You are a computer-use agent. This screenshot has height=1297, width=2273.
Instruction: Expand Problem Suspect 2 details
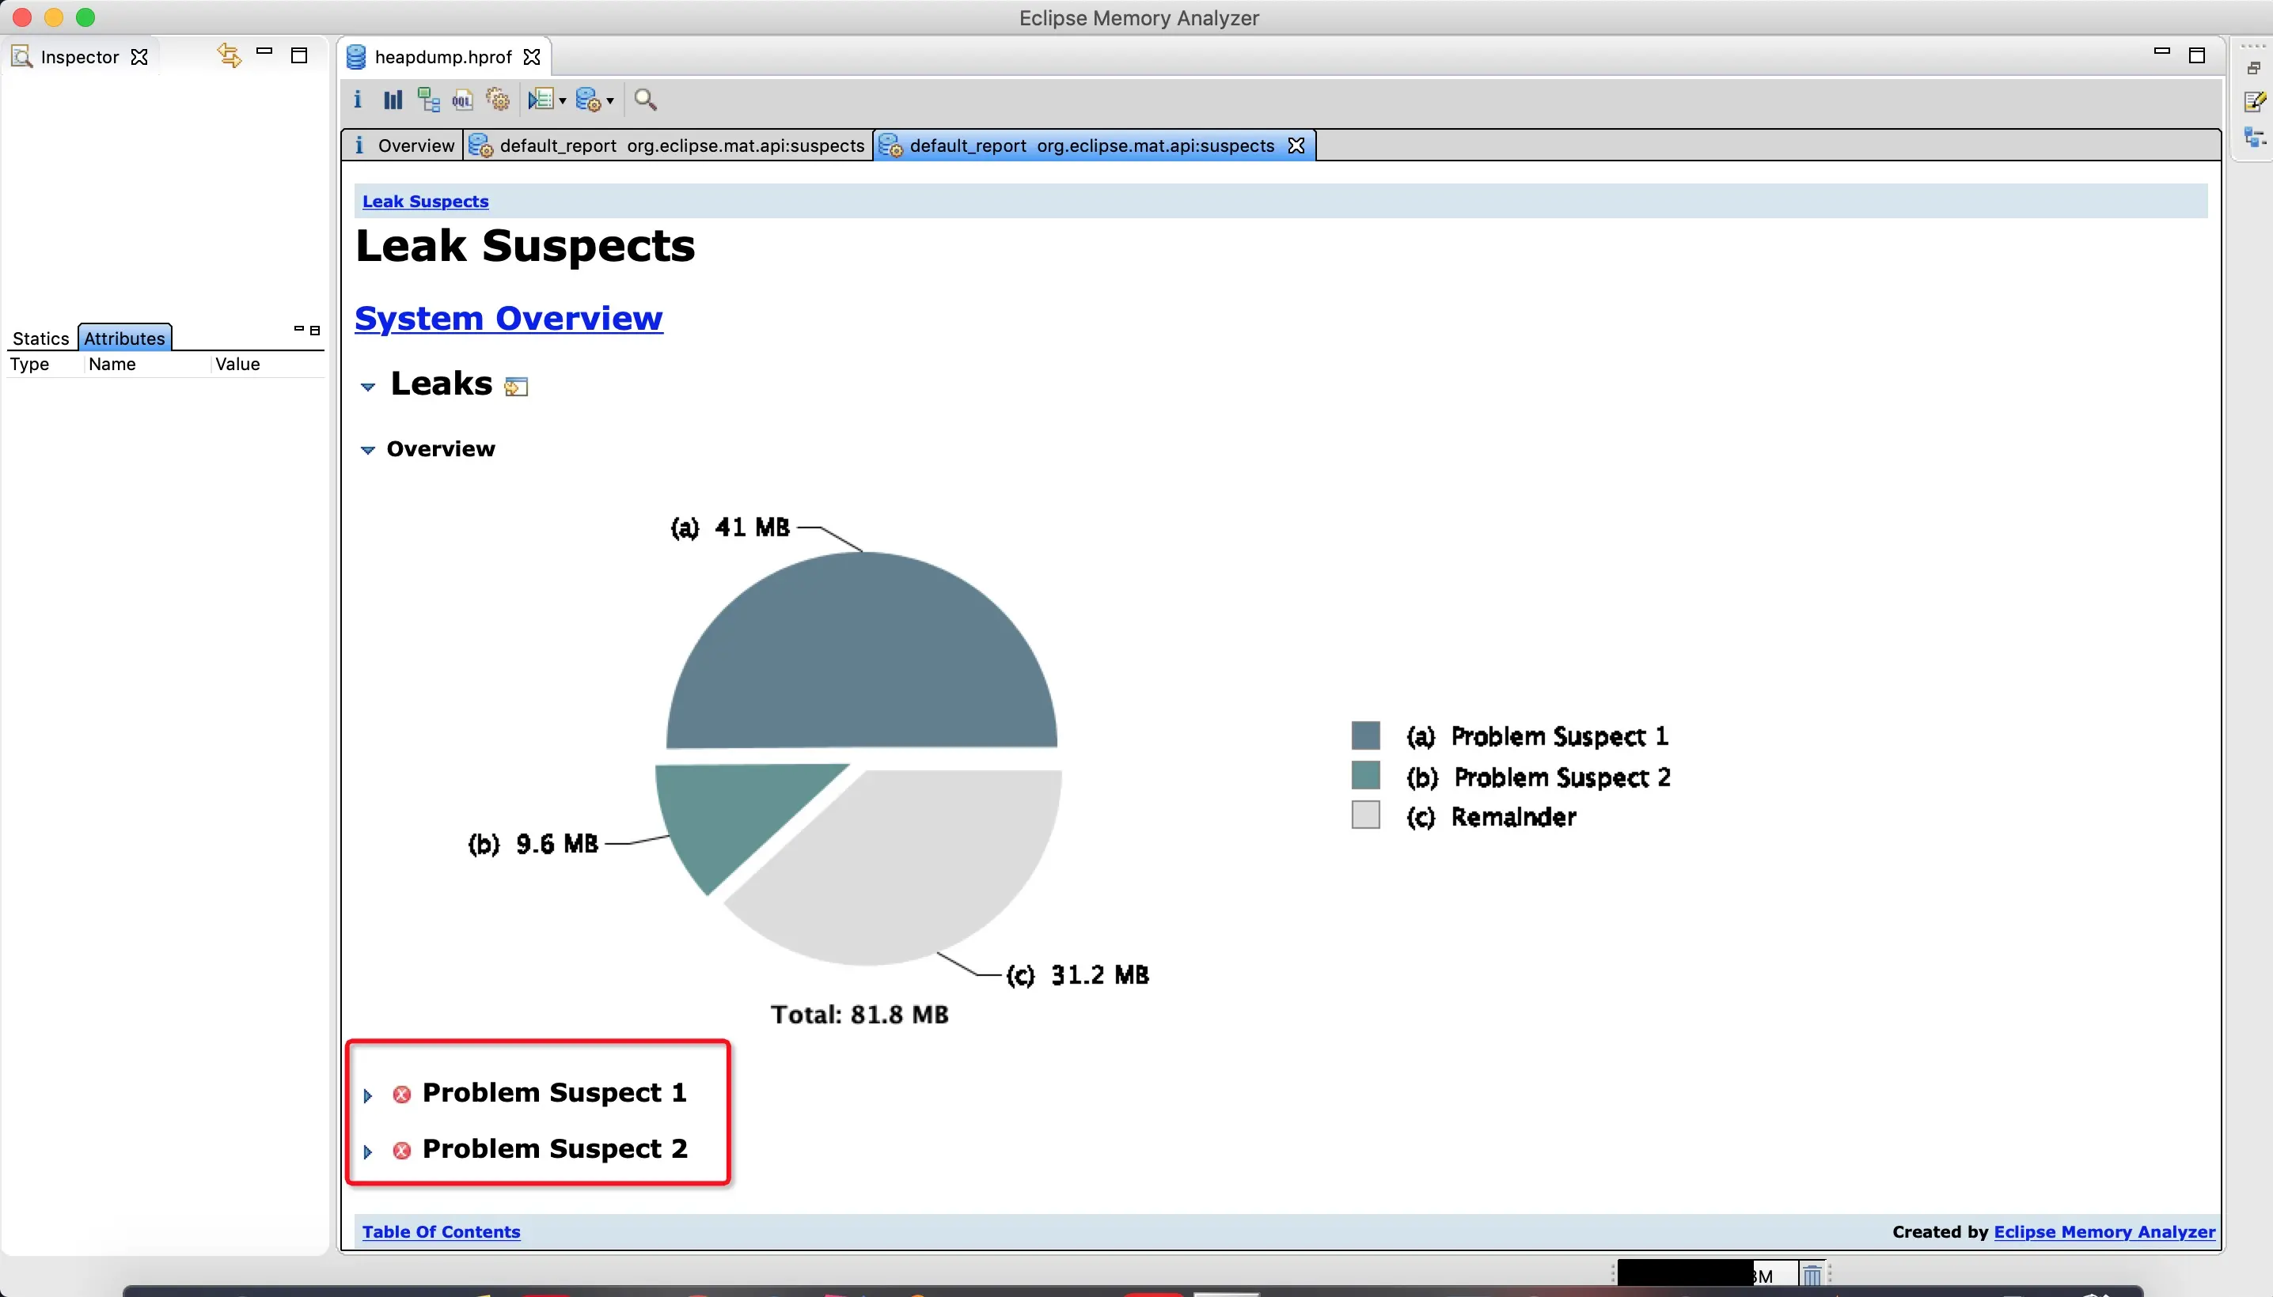(x=367, y=1151)
